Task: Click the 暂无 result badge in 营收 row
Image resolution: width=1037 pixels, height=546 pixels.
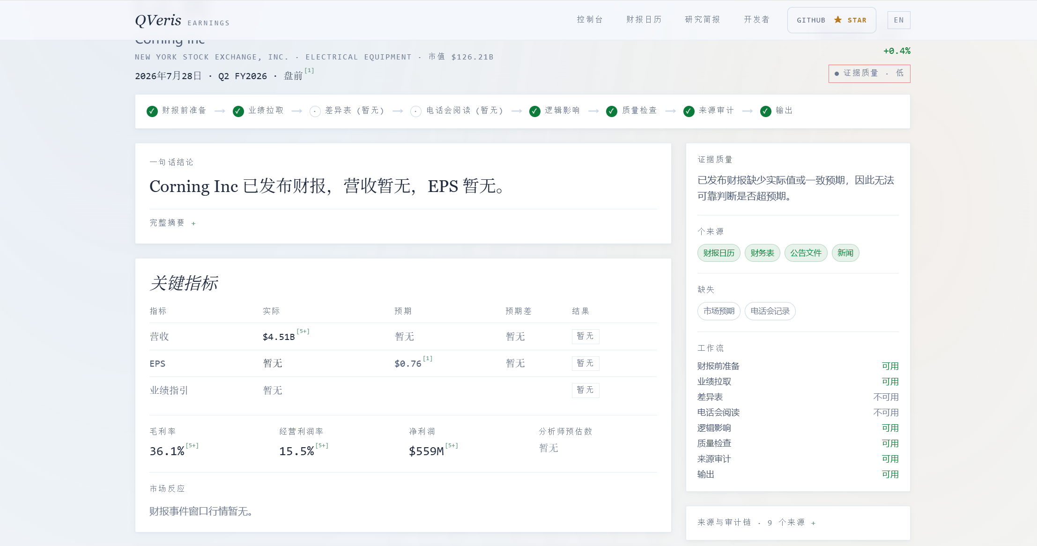Action: 585,336
